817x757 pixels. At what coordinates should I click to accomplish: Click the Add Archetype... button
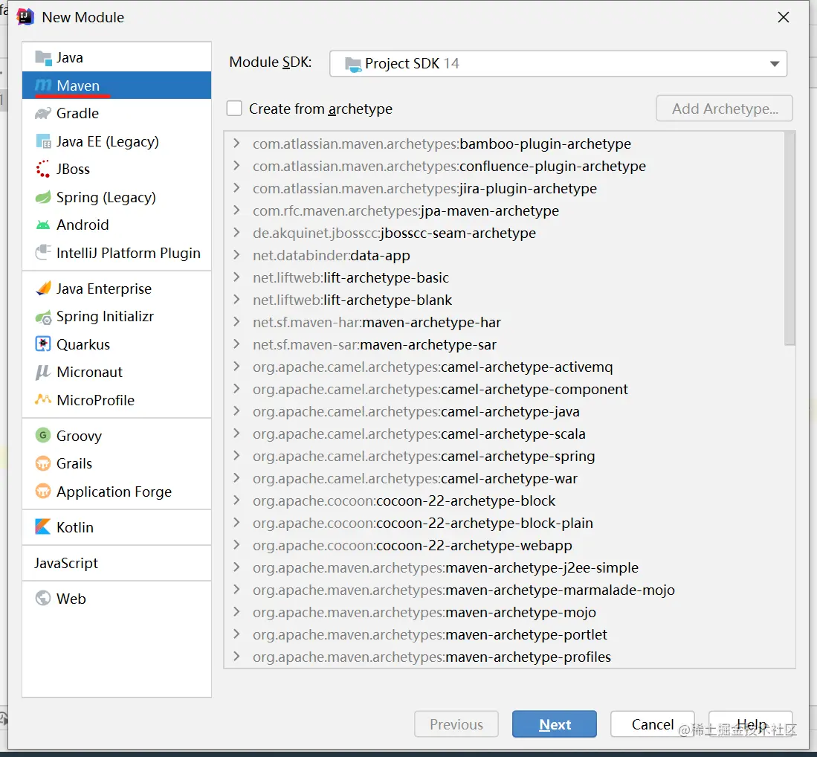725,109
